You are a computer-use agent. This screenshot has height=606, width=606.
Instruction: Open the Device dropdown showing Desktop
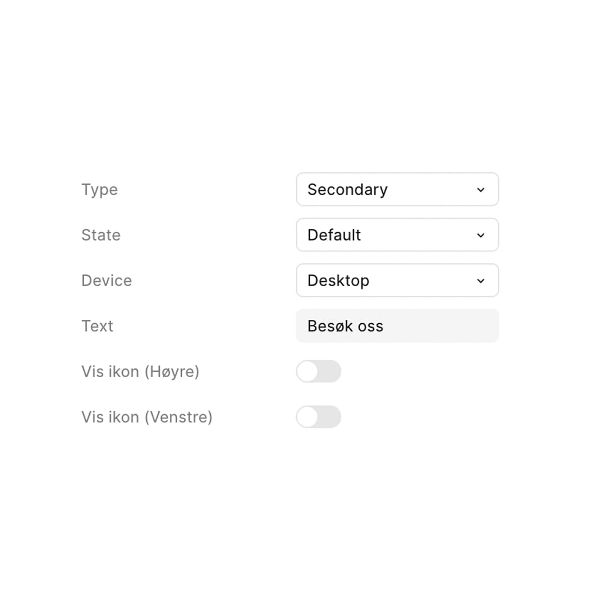(397, 281)
